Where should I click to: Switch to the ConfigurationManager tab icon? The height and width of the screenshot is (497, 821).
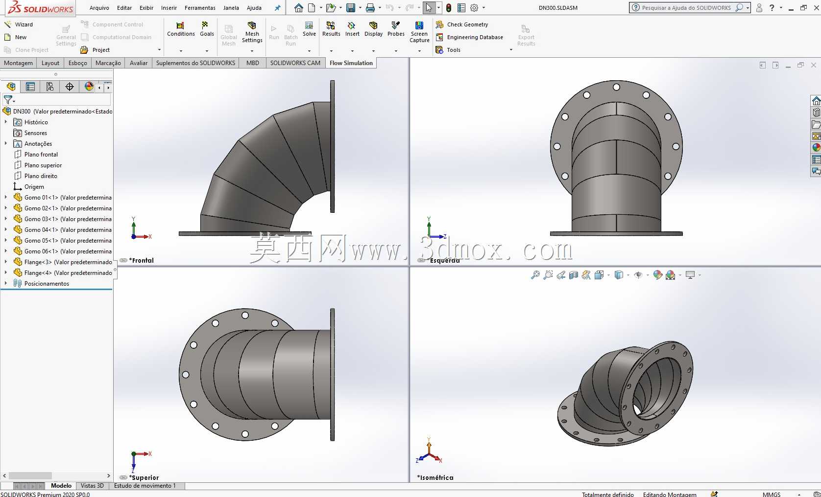49,87
